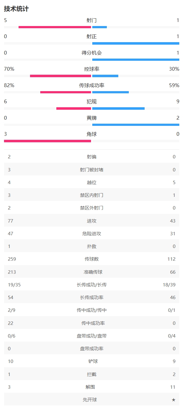This screenshot has height=407, width=183.
Task: Select the 射偏 stat row label
Action: 92,157
